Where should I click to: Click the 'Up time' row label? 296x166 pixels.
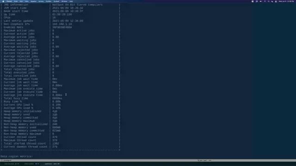click(9, 14)
